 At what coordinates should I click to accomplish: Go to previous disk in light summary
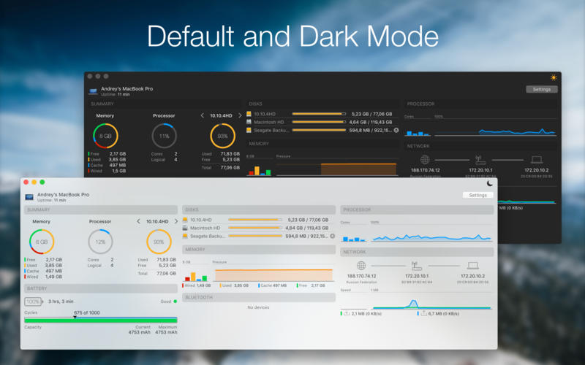click(139, 221)
